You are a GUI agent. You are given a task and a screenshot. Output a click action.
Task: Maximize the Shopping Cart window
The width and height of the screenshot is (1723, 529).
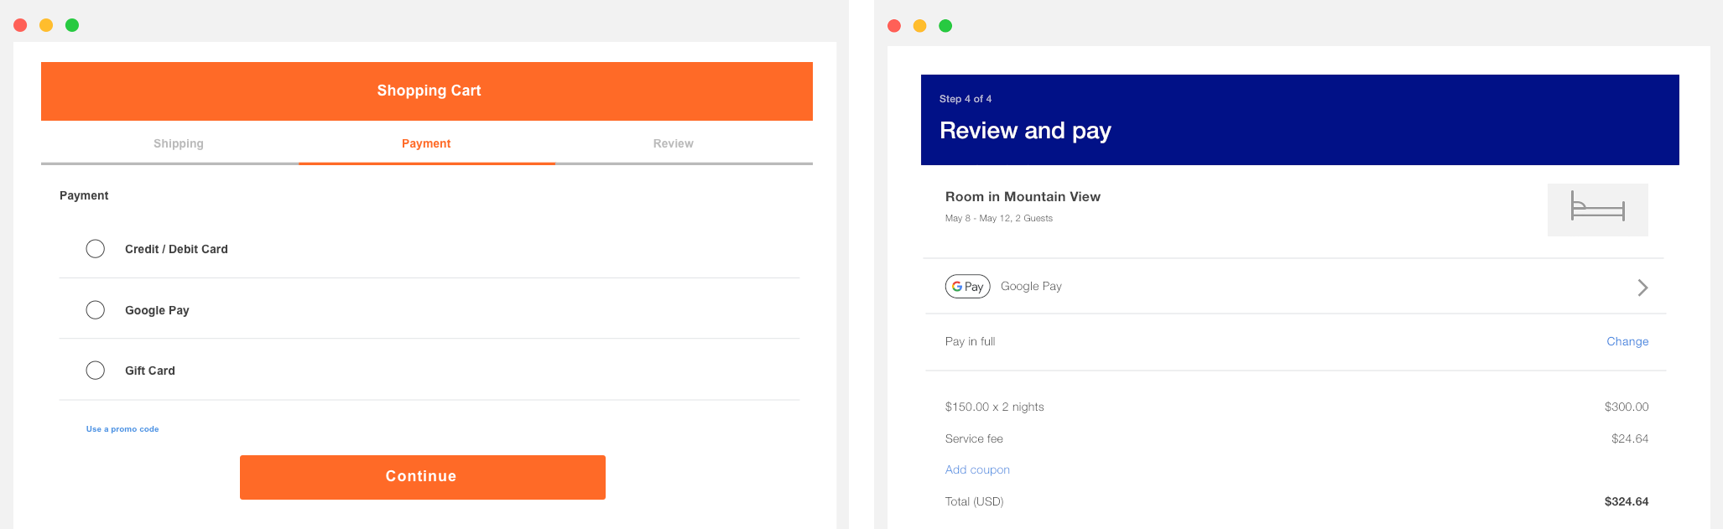click(x=72, y=25)
